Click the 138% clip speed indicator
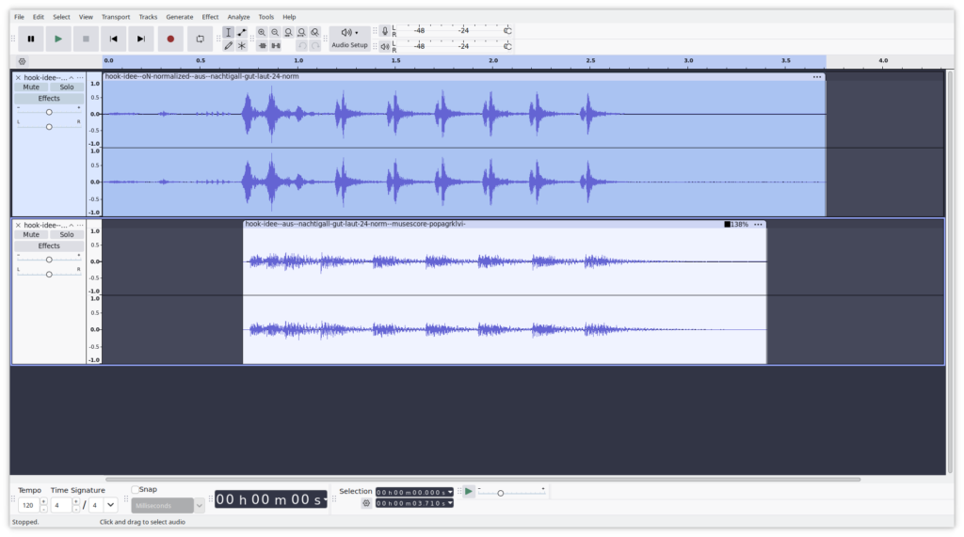 point(736,224)
